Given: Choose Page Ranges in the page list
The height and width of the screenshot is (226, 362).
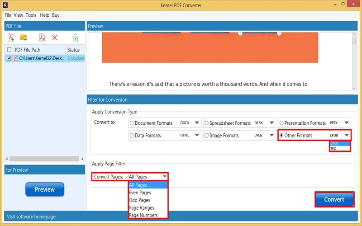Looking at the screenshot, I should (x=148, y=208).
